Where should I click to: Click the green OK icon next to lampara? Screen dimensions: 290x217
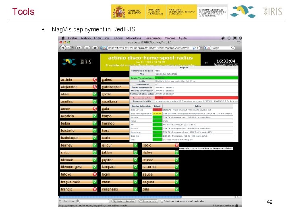pos(136,167)
